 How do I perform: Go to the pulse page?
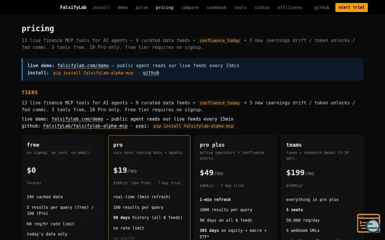click(141, 8)
